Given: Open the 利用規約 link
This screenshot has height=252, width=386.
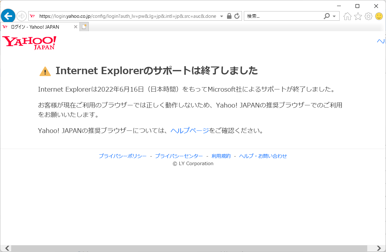Looking at the screenshot, I should [221, 156].
